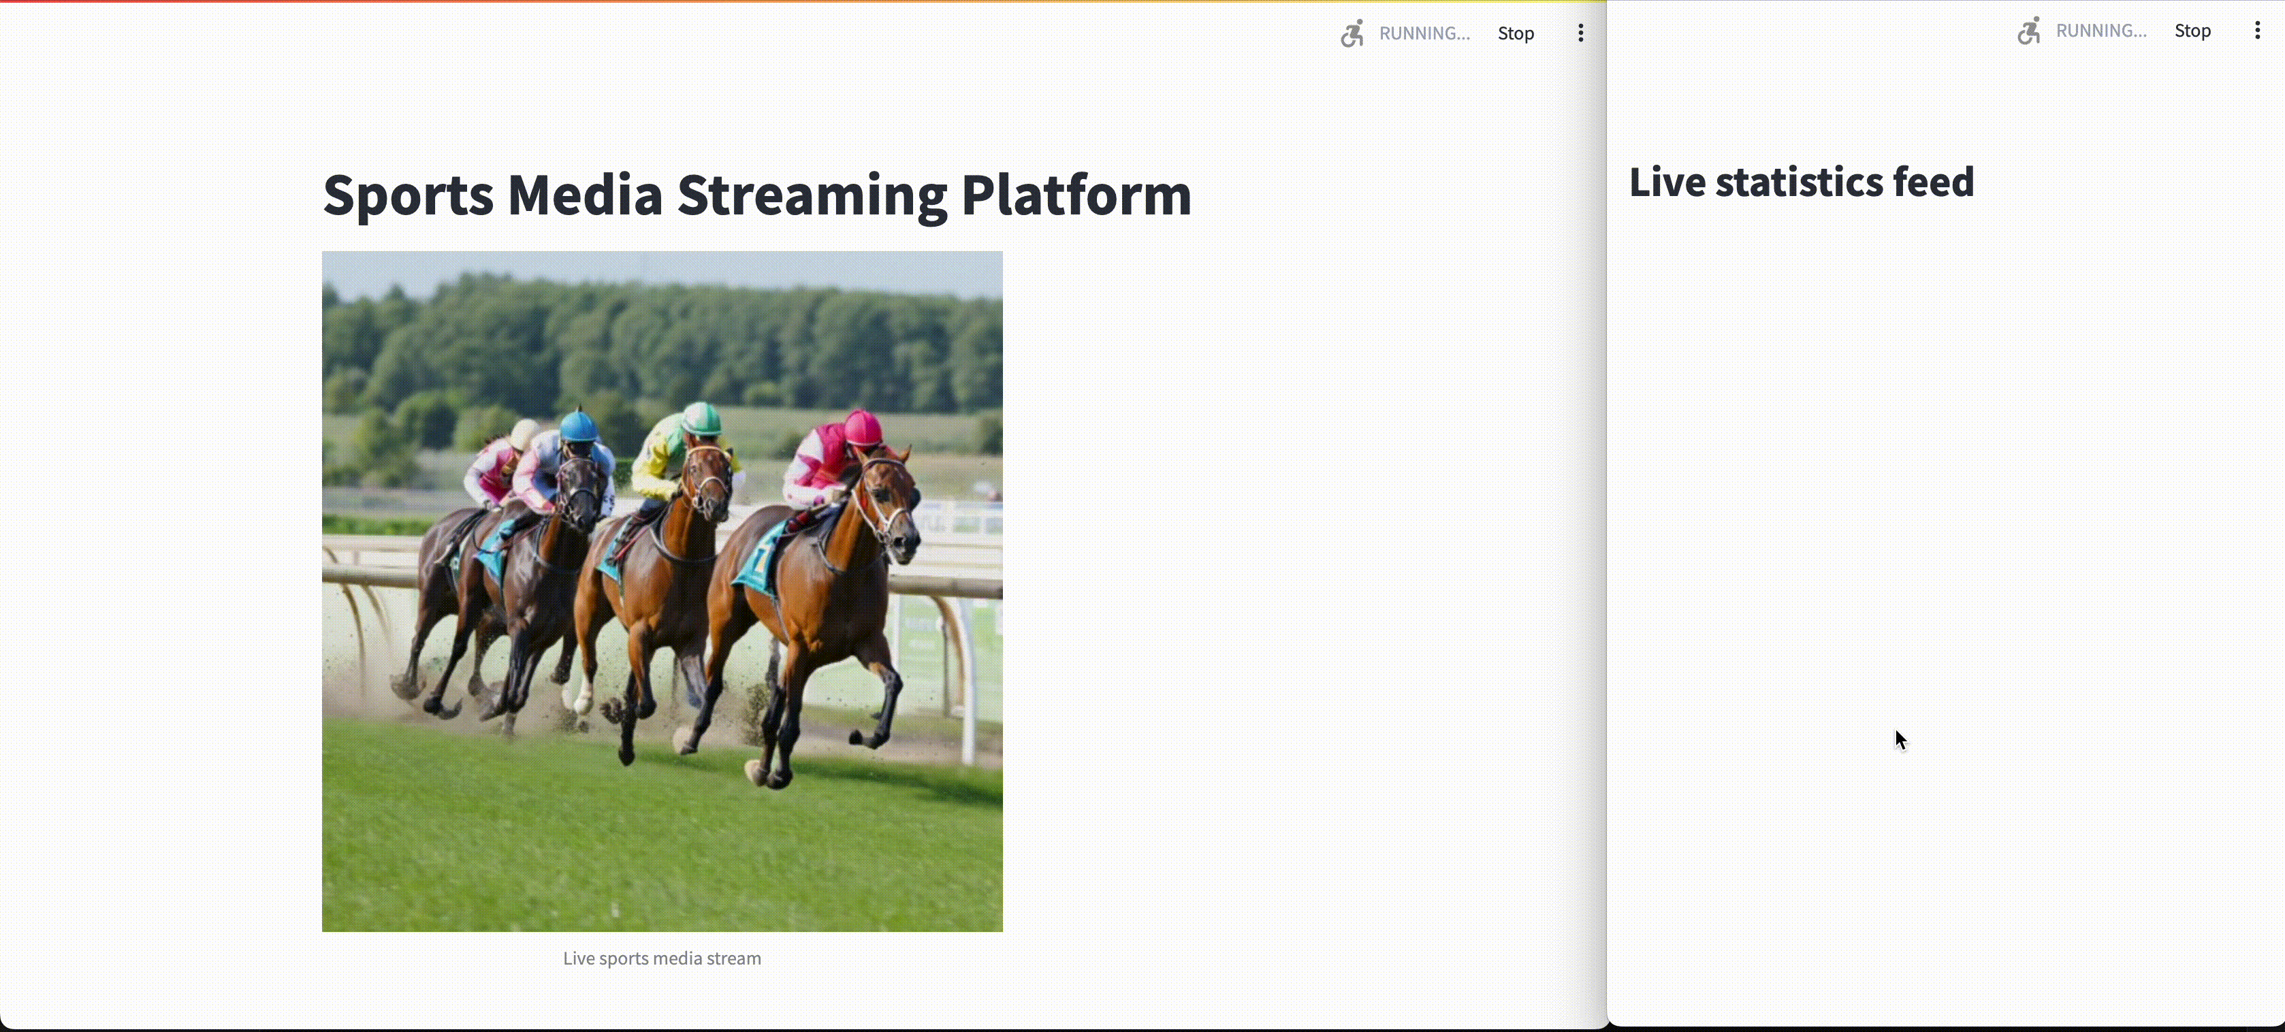This screenshot has height=1032, width=2285.
Task: Click the running-man status icon in the statistics window
Action: (2028, 31)
